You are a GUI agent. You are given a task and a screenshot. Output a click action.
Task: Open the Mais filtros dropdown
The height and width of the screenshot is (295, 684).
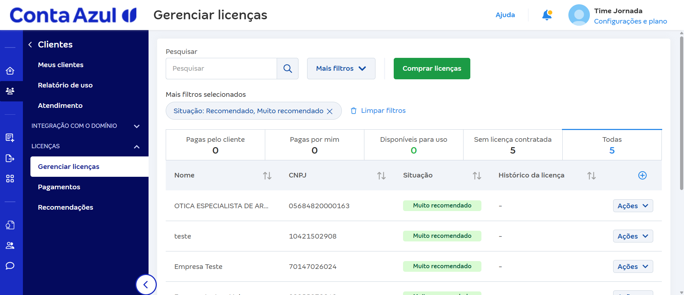[341, 69]
